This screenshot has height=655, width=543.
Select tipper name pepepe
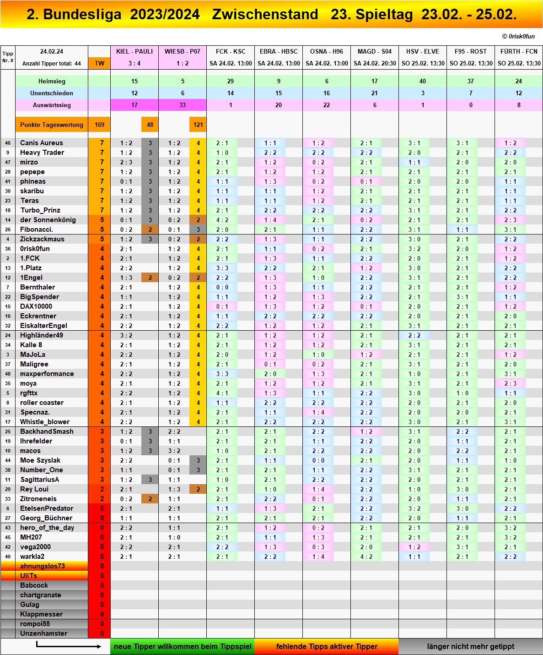click(32, 172)
